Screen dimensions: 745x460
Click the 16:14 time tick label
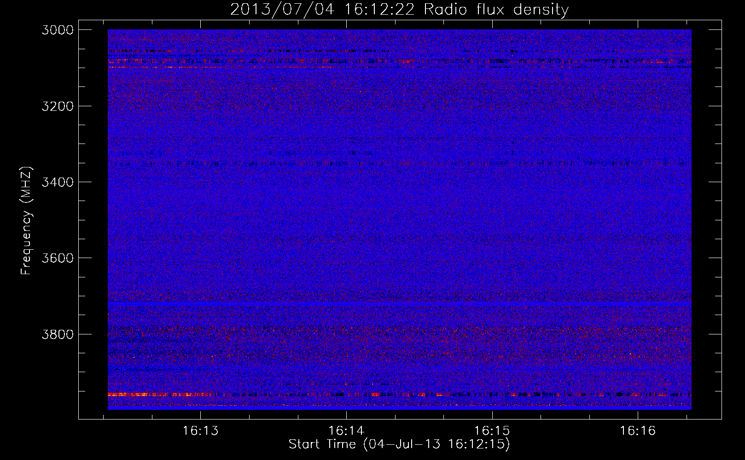pos(346,431)
